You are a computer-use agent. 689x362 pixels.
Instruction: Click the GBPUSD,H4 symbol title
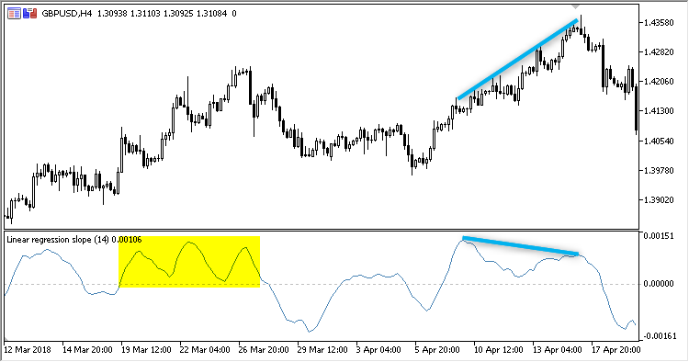pyautogui.click(x=67, y=14)
